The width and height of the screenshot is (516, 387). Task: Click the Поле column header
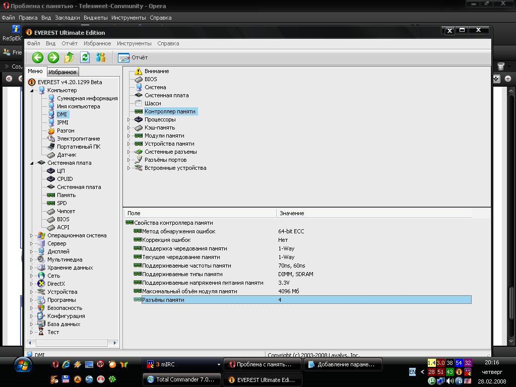tap(134, 213)
